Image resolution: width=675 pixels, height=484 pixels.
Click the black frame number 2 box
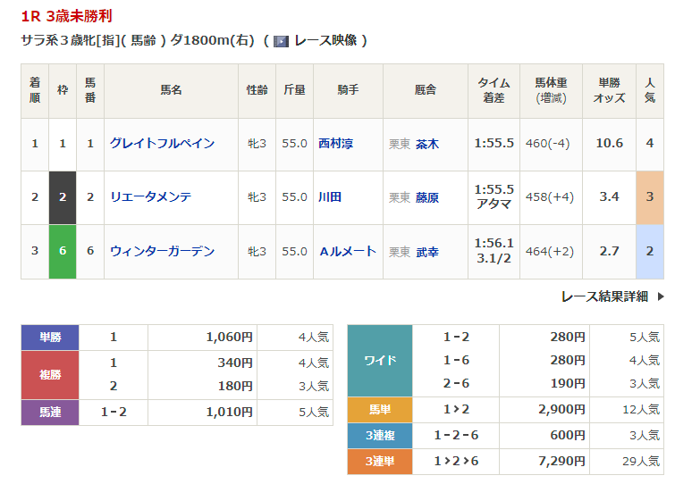coord(63,197)
